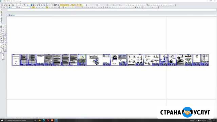Select the wide building facade plan sheet

[x=98, y=60]
